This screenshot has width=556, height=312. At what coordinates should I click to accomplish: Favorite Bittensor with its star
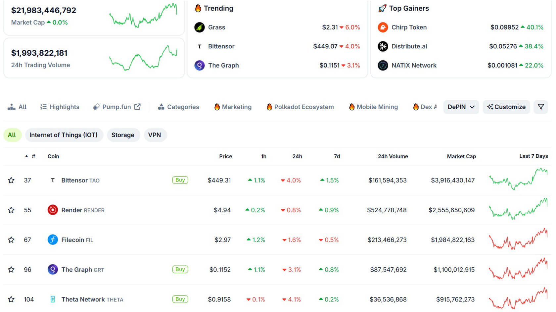11,180
